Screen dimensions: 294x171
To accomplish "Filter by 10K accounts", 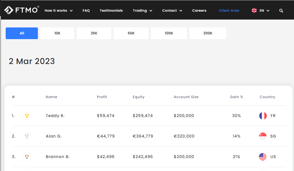I will tap(57, 33).
